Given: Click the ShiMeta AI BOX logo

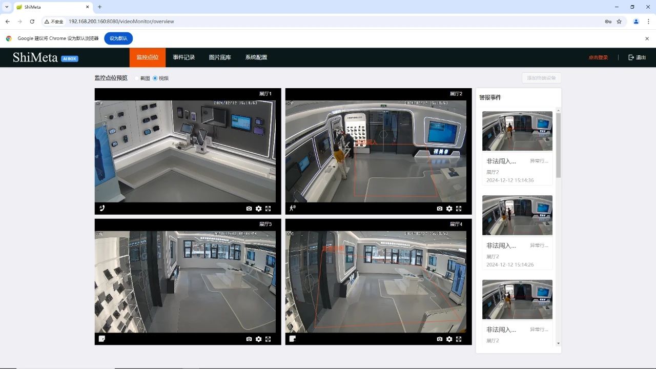Looking at the screenshot, I should [x=46, y=57].
